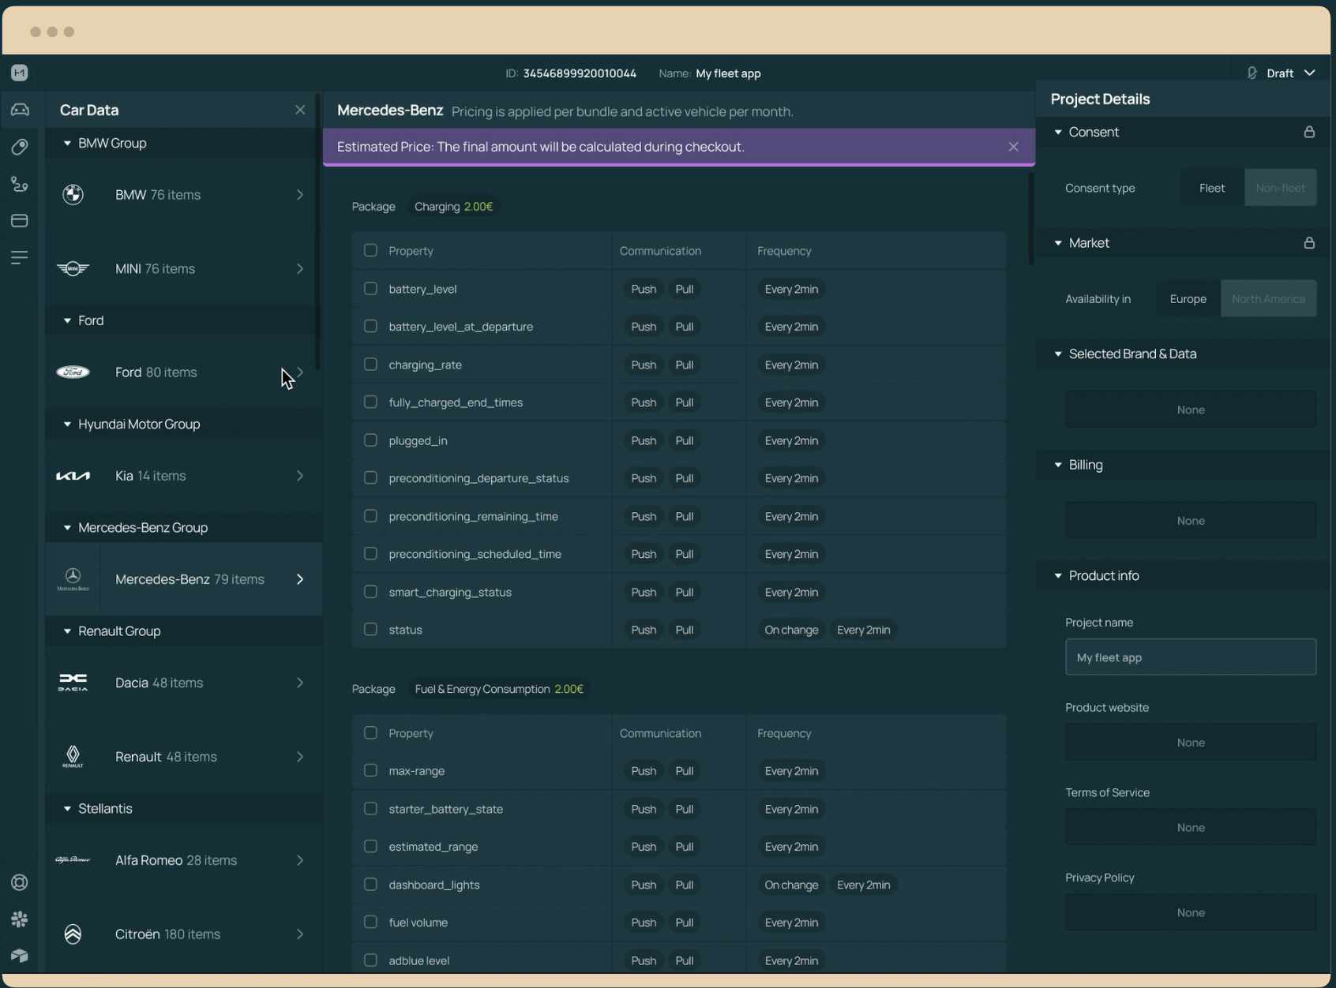Open the billing card sidebar icon
The image size is (1336, 988).
(x=20, y=221)
